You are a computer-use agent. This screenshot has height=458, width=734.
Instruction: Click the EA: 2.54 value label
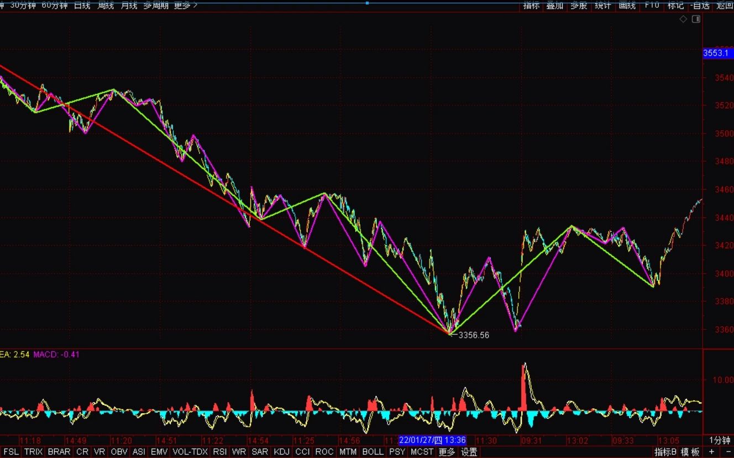pos(14,354)
